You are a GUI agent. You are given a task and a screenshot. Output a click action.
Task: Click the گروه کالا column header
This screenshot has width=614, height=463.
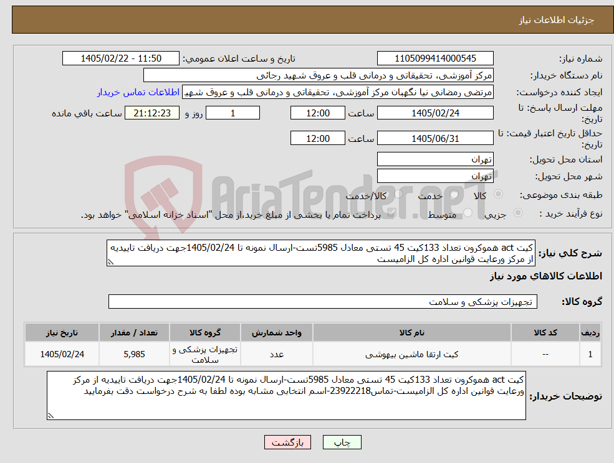205,333
